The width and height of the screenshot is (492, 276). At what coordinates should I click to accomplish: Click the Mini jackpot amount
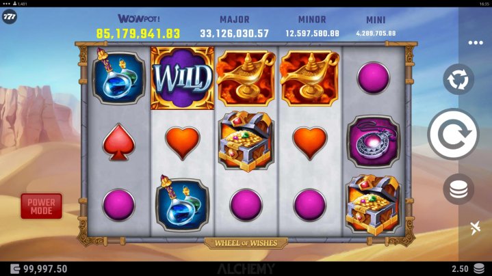coord(376,33)
